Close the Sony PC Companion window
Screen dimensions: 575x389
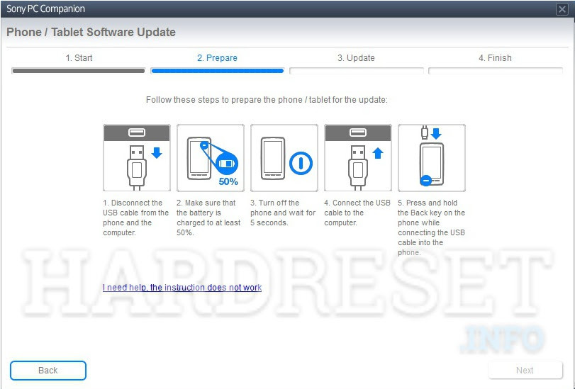(562, 9)
